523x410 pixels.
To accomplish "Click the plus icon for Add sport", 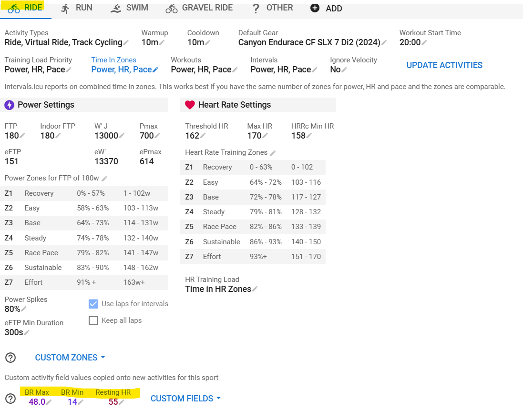I will [x=315, y=8].
